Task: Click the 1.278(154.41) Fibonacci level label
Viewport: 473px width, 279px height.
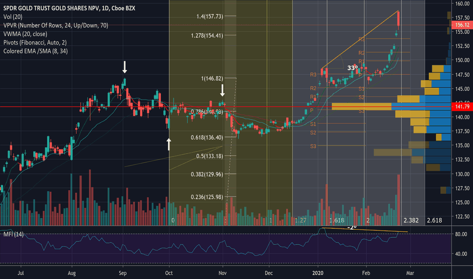Action: [207, 36]
